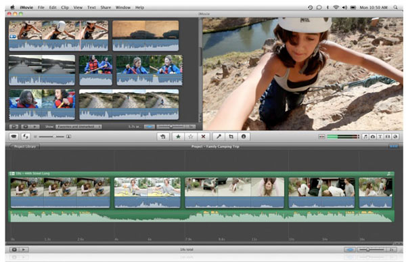Select kayakers in red vests event clip

[96, 70]
